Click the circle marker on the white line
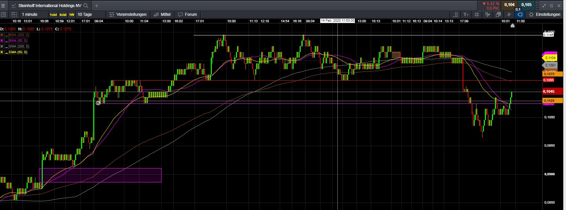Viewport: 566px width, 210px height. click(98, 103)
